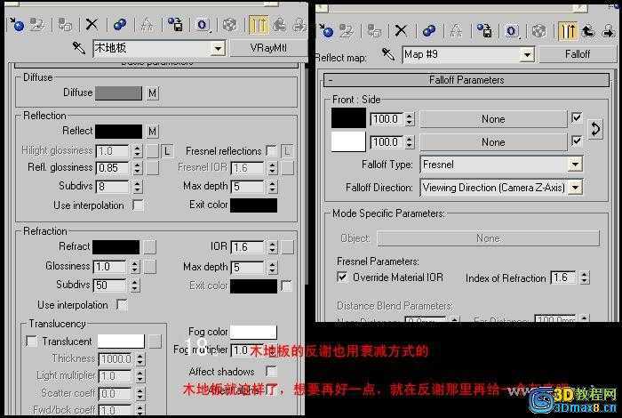This screenshot has height=418, width=622.
Task: Click Reset Map X icon in Falloff panel
Action: pos(401,30)
